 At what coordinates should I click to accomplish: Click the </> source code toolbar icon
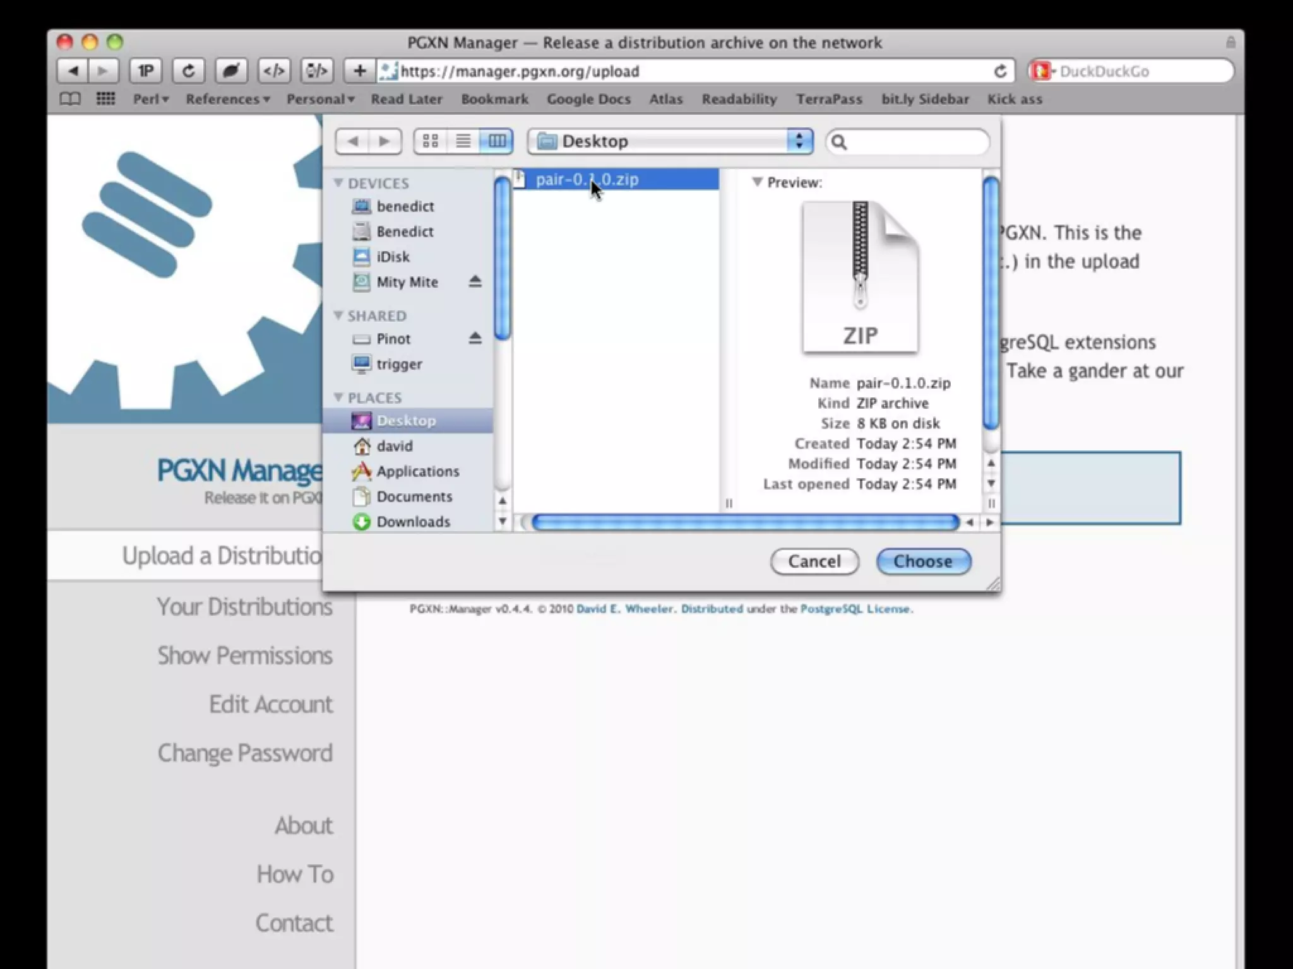point(274,71)
